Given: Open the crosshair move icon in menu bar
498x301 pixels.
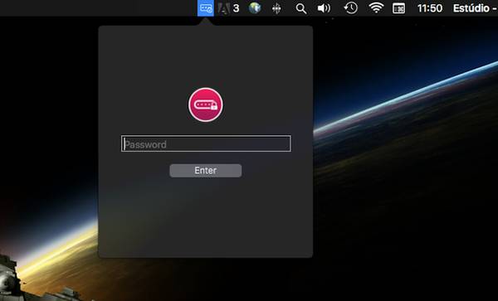Looking at the screenshot, I should [276, 8].
